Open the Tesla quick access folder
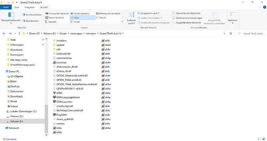 point(13,40)
